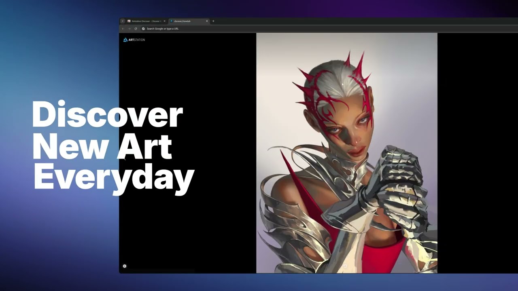
Task: Open the settings gear icon in ArtStation page
Action: point(125,266)
